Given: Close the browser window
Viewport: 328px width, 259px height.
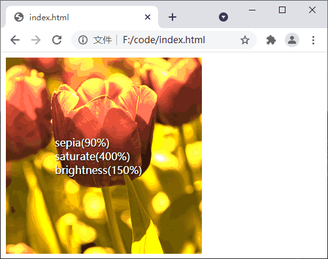Looking at the screenshot, I should (x=312, y=10).
